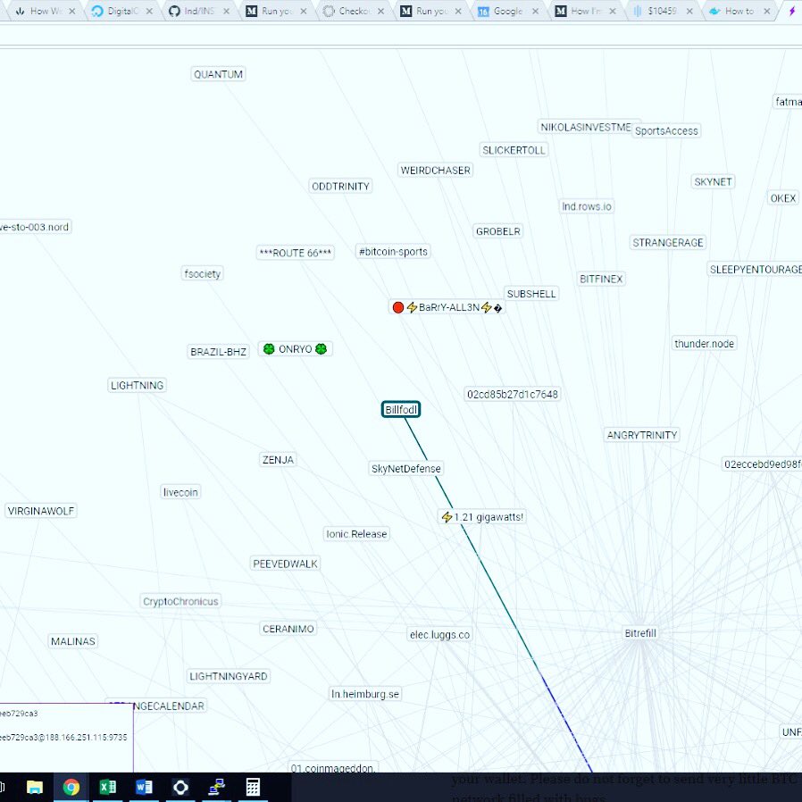Select the BRAZIL-BHZ node
This screenshot has width=802, height=802.
click(219, 352)
